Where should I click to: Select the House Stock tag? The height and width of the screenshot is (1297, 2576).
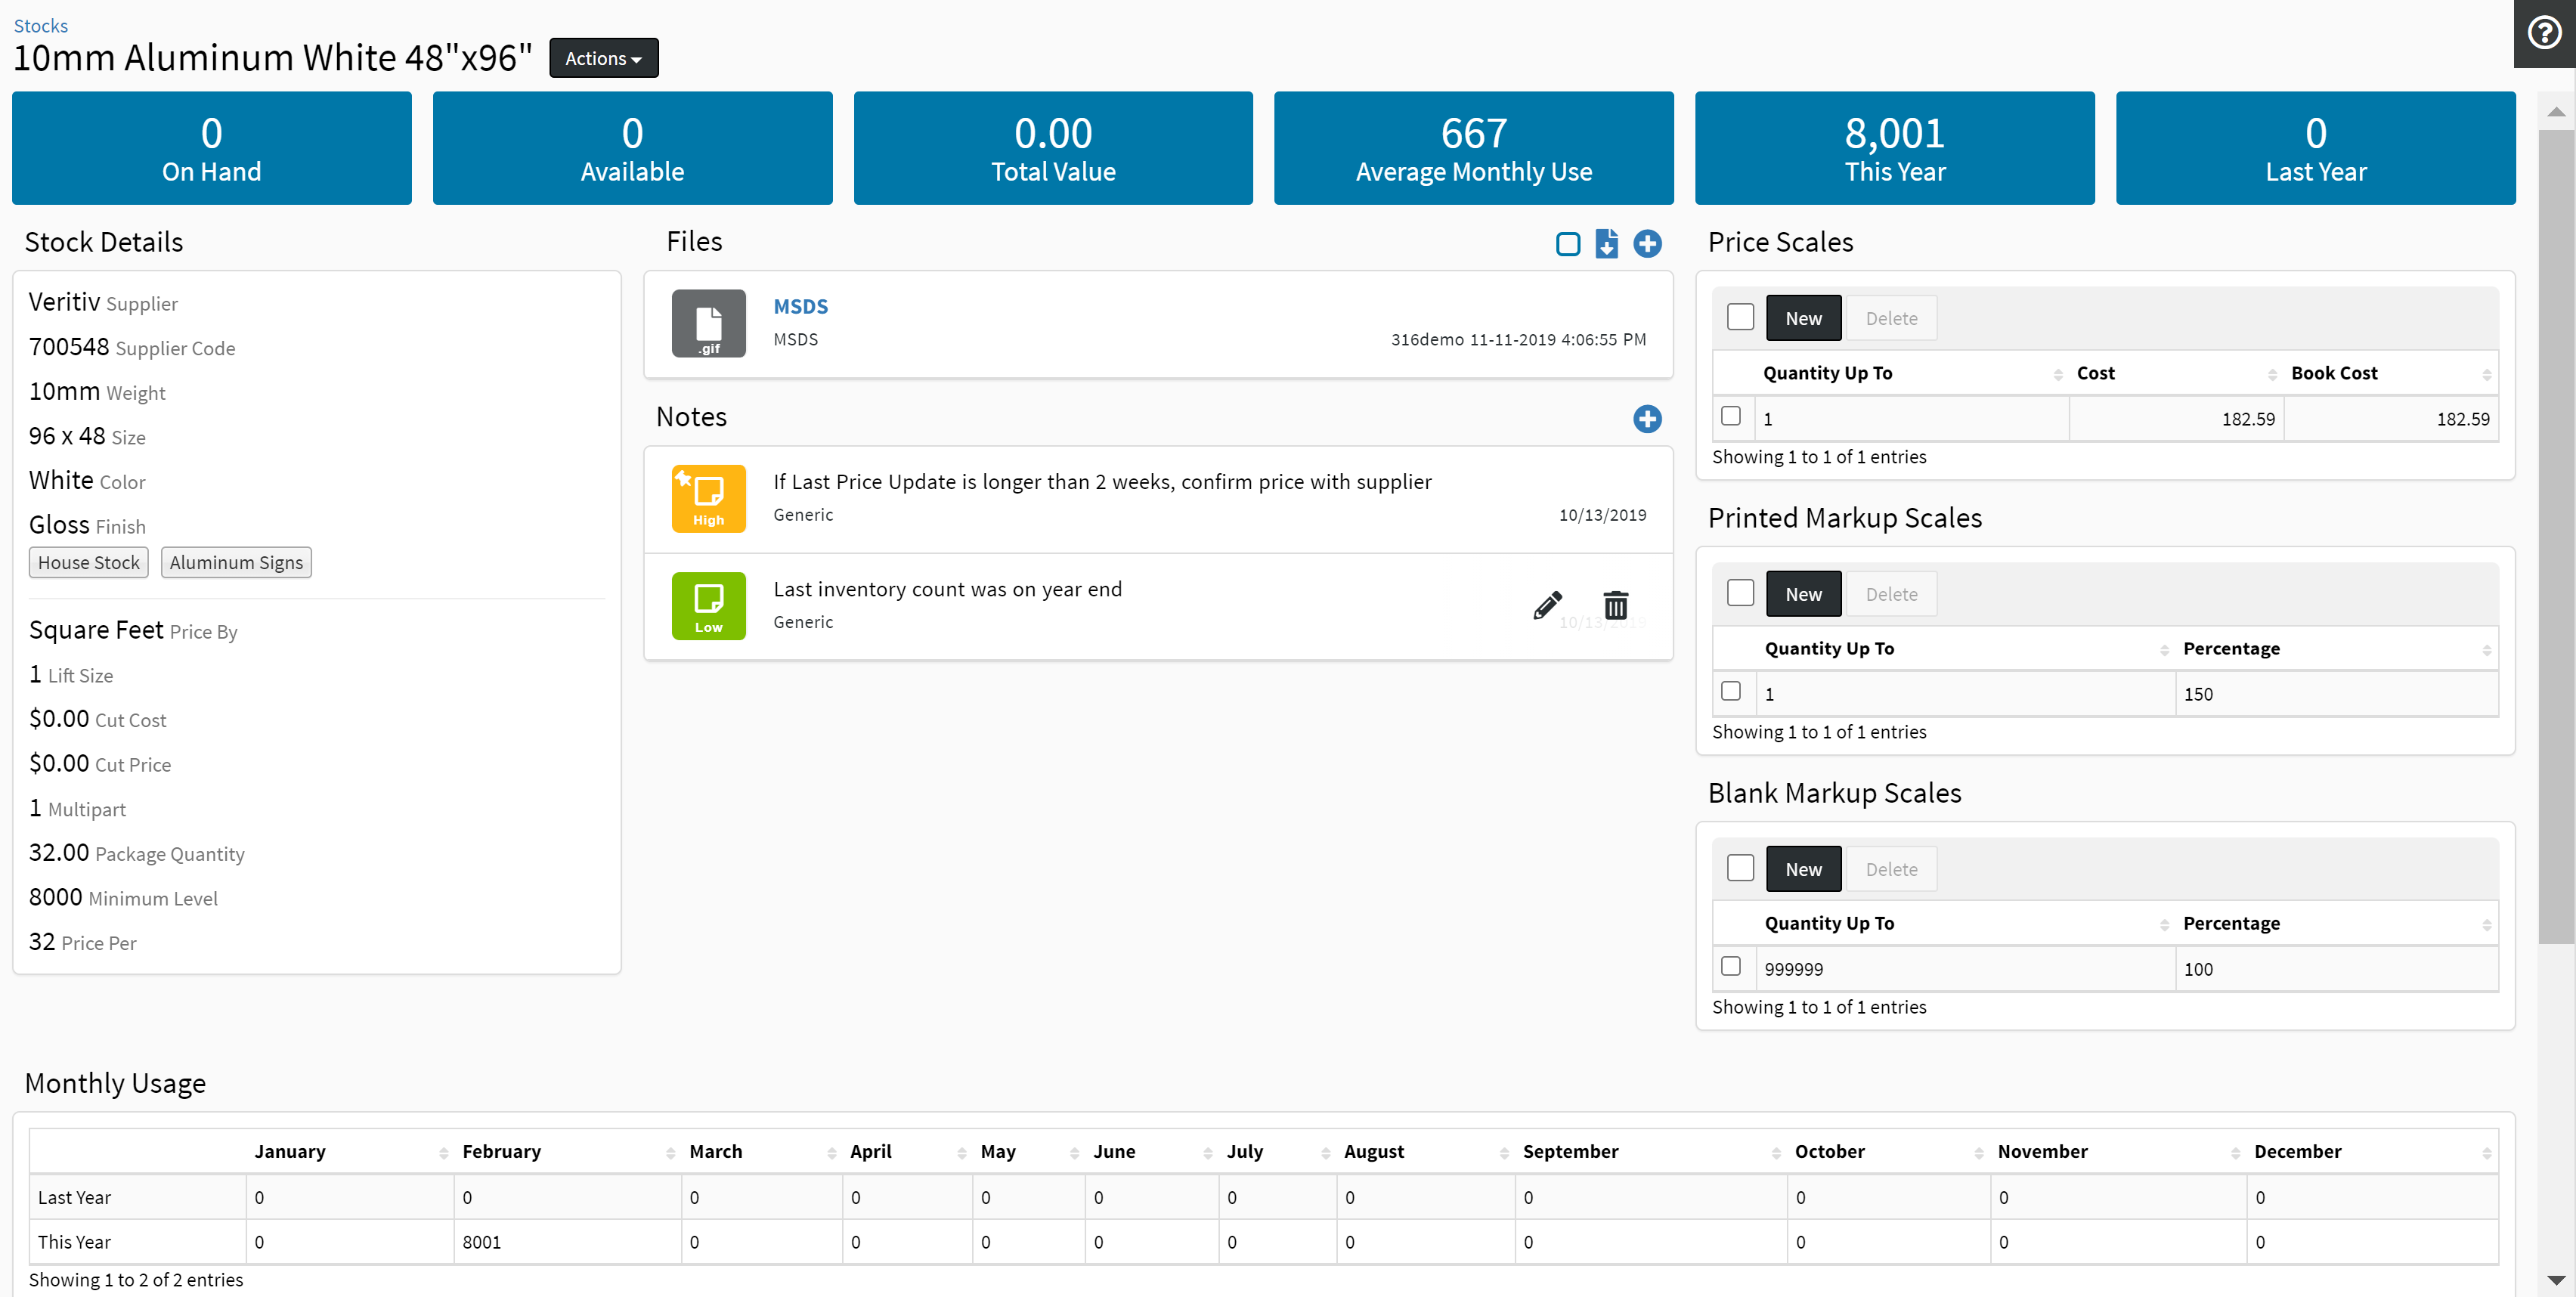click(88, 562)
